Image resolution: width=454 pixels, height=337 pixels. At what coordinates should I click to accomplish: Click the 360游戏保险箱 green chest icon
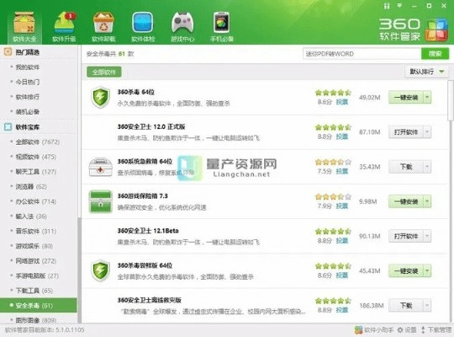[x=100, y=201]
